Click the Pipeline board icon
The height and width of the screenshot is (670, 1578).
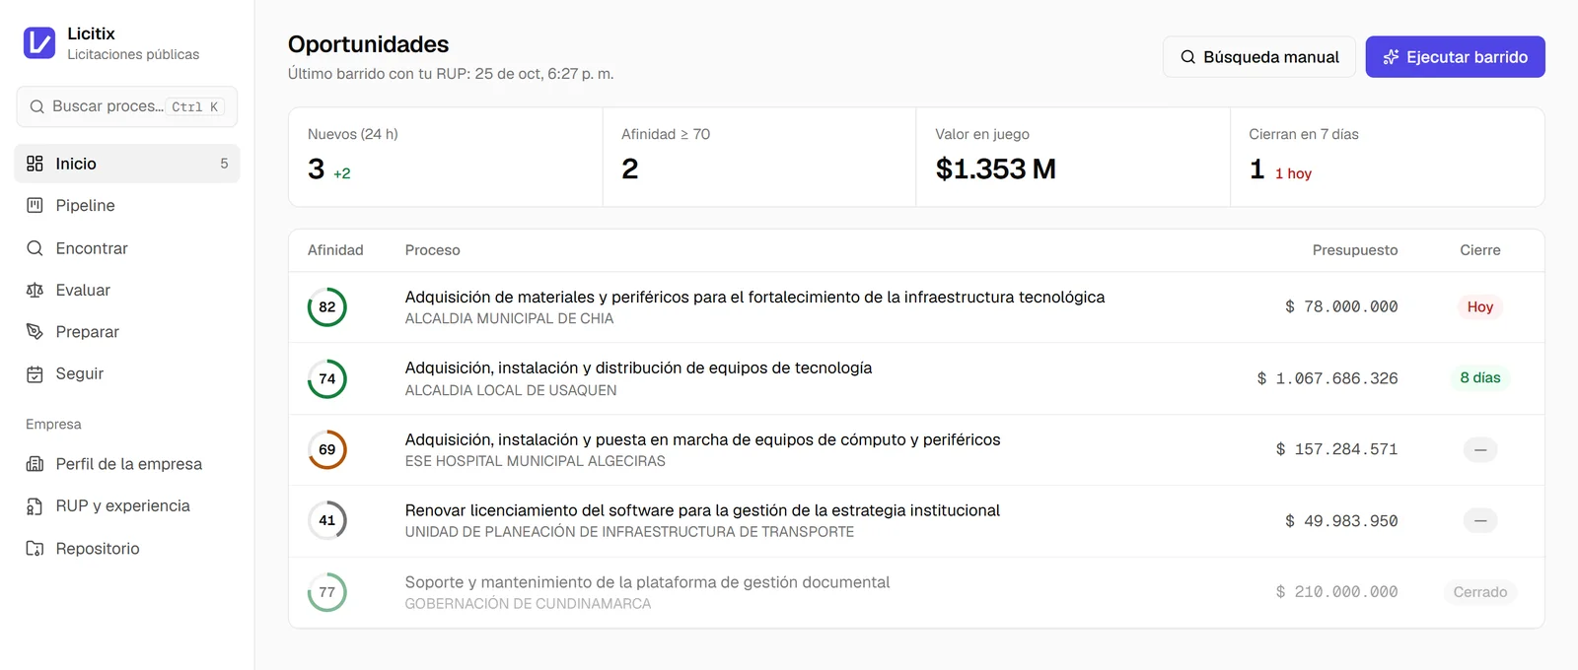35,205
